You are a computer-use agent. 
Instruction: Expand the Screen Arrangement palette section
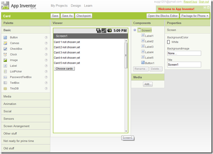coord(26,126)
